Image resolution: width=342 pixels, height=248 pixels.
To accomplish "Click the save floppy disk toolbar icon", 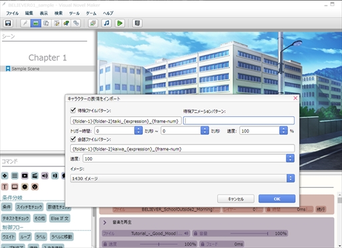I will point(8,23).
